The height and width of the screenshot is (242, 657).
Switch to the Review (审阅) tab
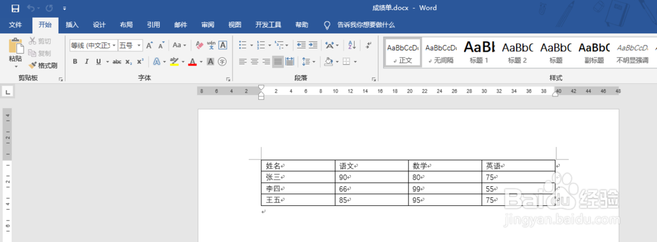pyautogui.click(x=208, y=25)
